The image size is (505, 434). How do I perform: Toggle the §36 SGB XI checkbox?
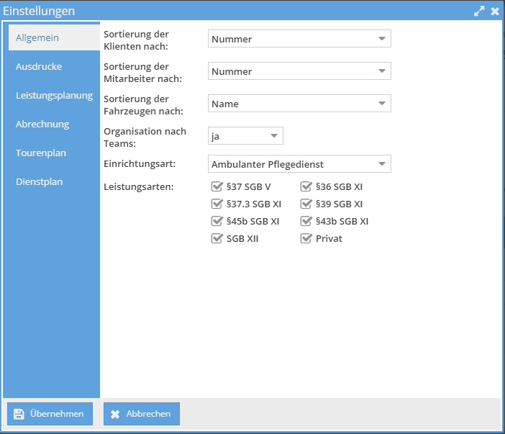[306, 187]
